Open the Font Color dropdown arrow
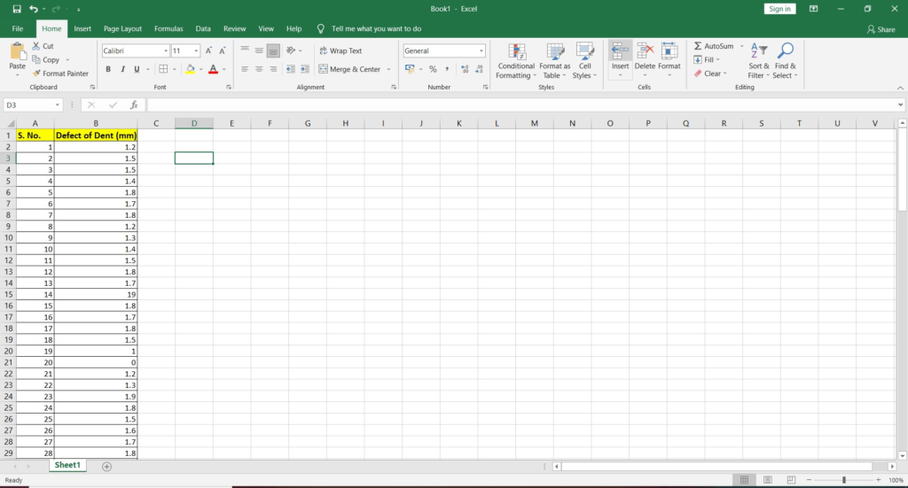 point(224,69)
